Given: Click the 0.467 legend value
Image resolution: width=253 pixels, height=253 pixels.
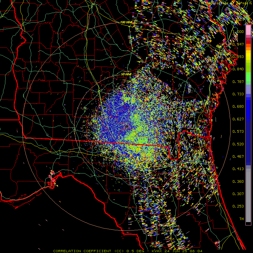Looking at the screenshot, I should point(238,157).
